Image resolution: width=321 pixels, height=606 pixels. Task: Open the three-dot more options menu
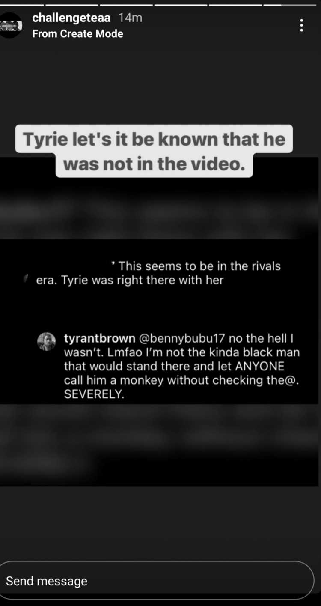point(302,25)
